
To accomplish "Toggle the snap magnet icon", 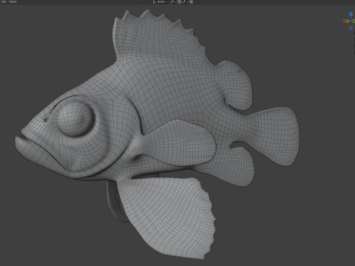I will point(179,1).
